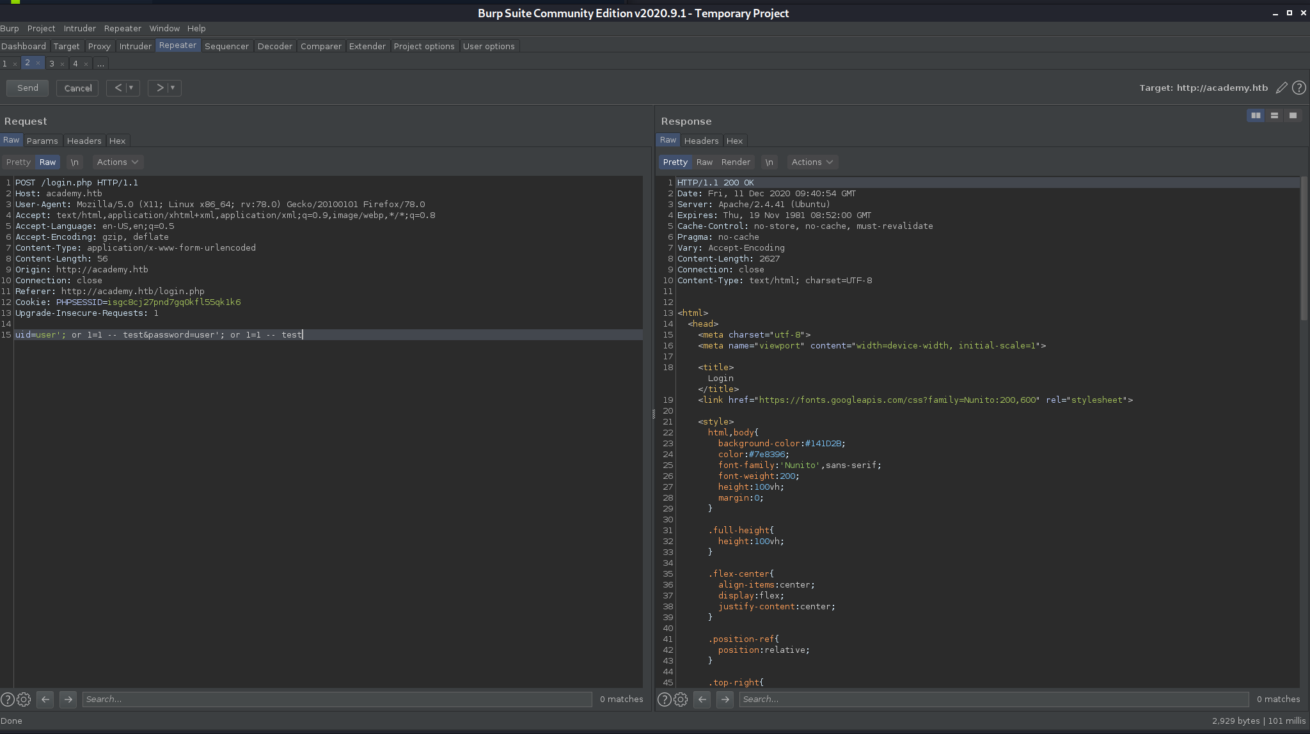Open the history back dropdown arrow
1310x734 pixels.
point(132,88)
